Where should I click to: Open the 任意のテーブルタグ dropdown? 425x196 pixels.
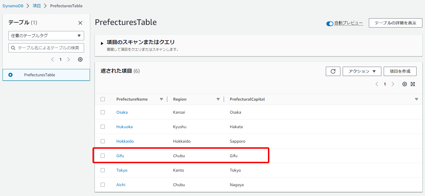tap(46, 35)
